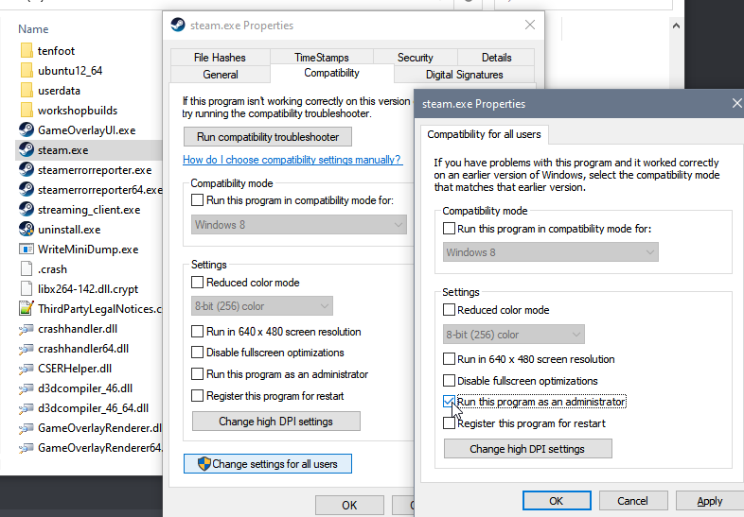The height and width of the screenshot is (517, 744).
Task: Click the d3dcompiler_46_64.dll file icon
Action: (27, 408)
